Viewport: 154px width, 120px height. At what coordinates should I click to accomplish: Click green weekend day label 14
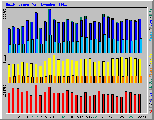pos(68,117)
